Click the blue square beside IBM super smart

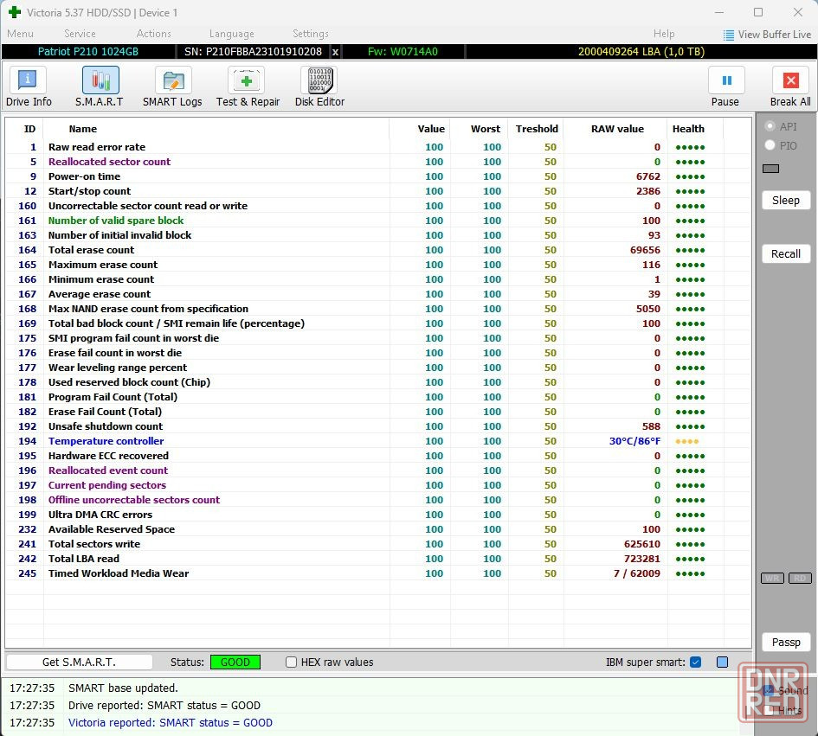pos(723,662)
